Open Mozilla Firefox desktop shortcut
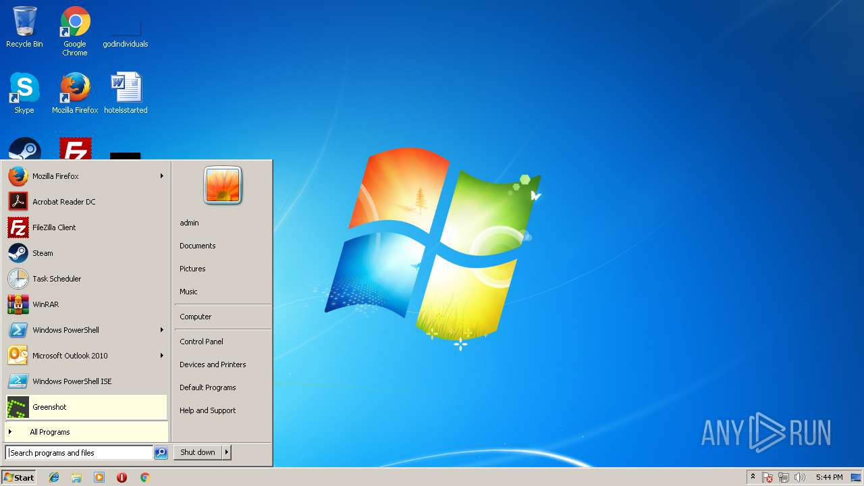The width and height of the screenshot is (864, 486). click(x=75, y=93)
